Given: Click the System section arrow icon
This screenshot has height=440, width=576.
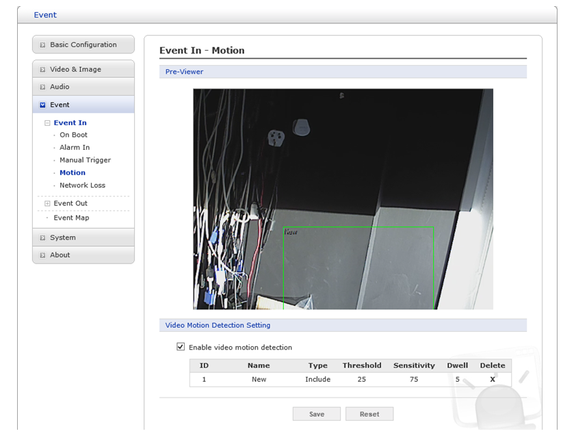Looking at the screenshot, I should coord(42,238).
